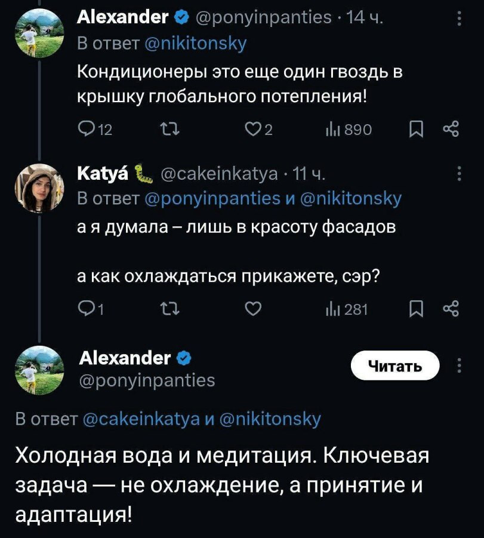Reply to Katyá's tweet
The height and width of the screenshot is (538, 484).
click(85, 309)
